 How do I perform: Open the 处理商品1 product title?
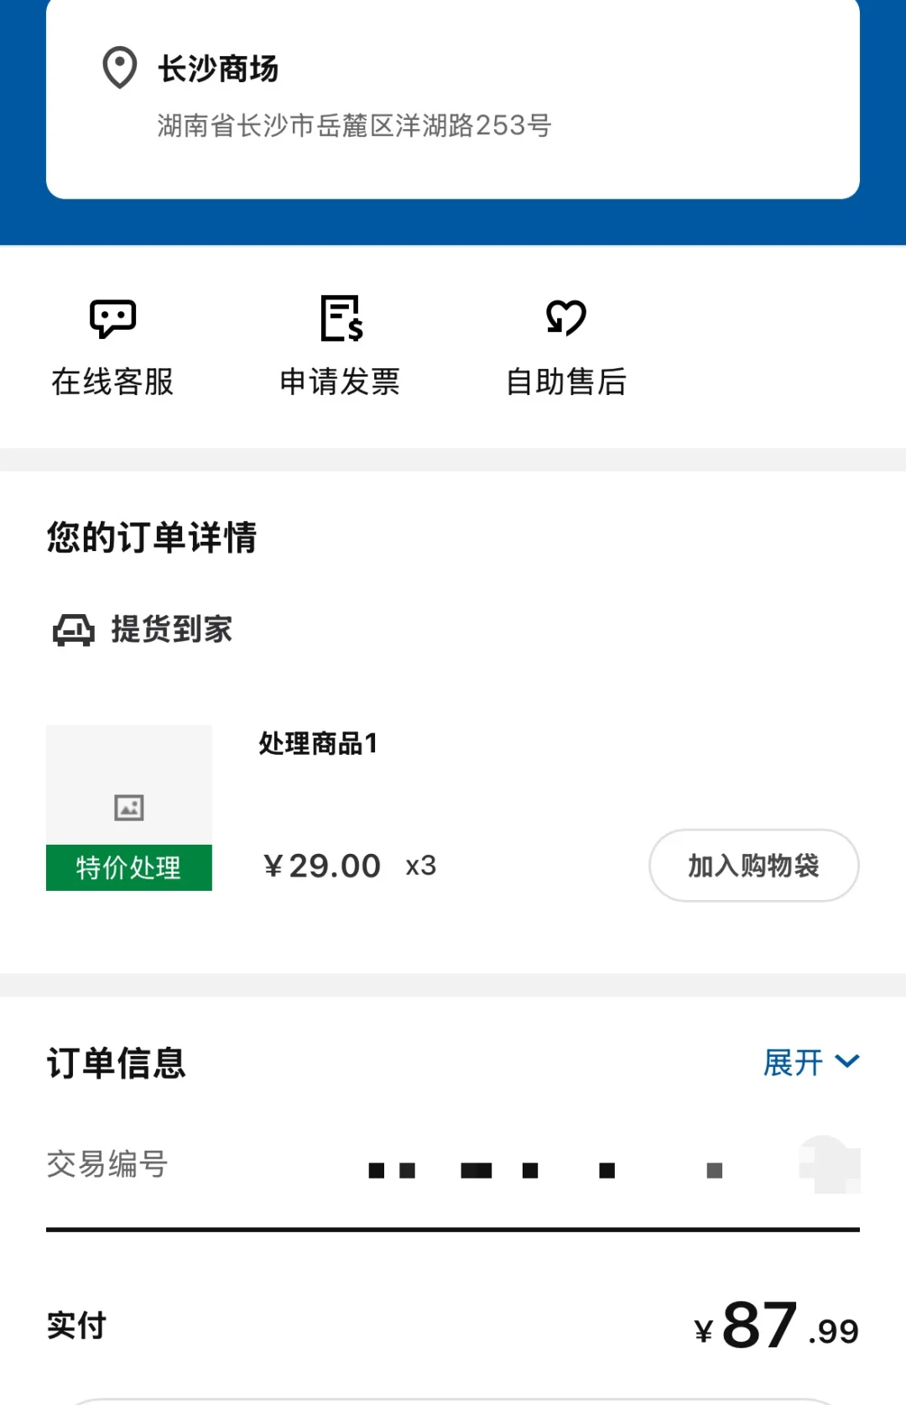pos(318,743)
